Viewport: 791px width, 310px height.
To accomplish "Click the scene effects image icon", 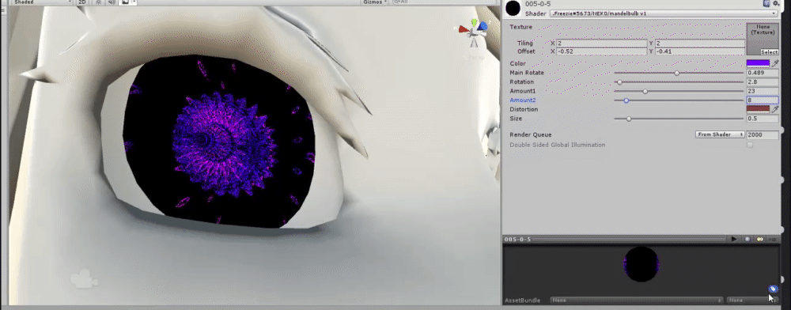I will [x=125, y=2].
